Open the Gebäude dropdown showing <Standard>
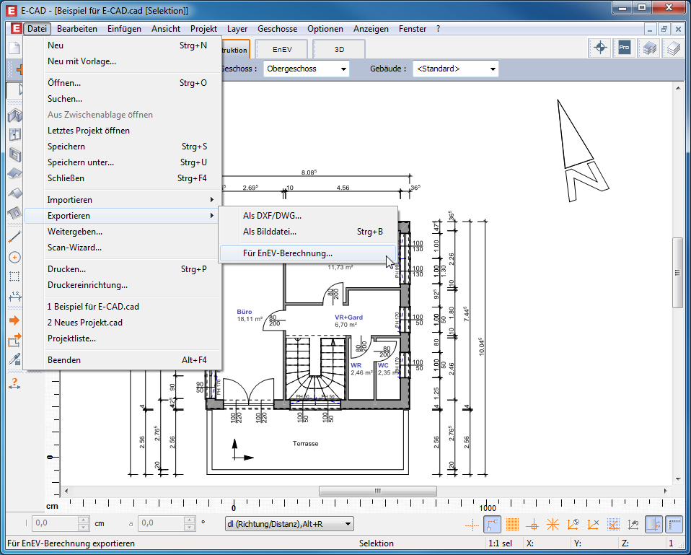The width and height of the screenshot is (691, 555). [455, 69]
